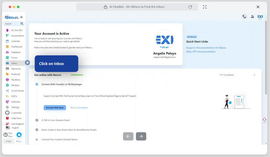This screenshot has width=270, height=157.
Task: Go to next step with right arrow button
Action: [x=141, y=136]
